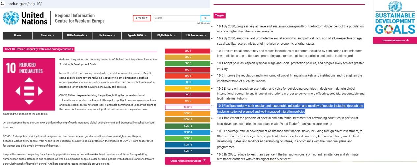Click target 10.1 income growth text
The width and height of the screenshot is (417, 167).
tap(290, 29)
